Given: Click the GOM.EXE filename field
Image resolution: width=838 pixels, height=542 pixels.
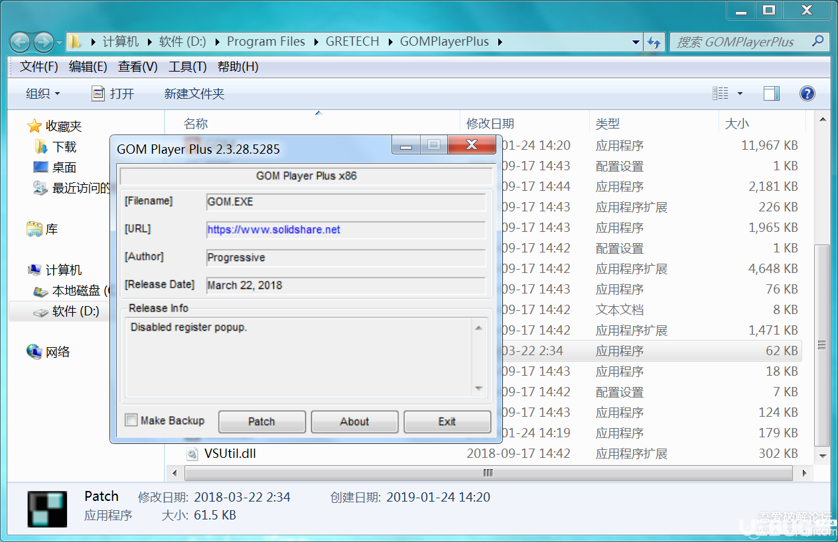Looking at the screenshot, I should (x=346, y=202).
